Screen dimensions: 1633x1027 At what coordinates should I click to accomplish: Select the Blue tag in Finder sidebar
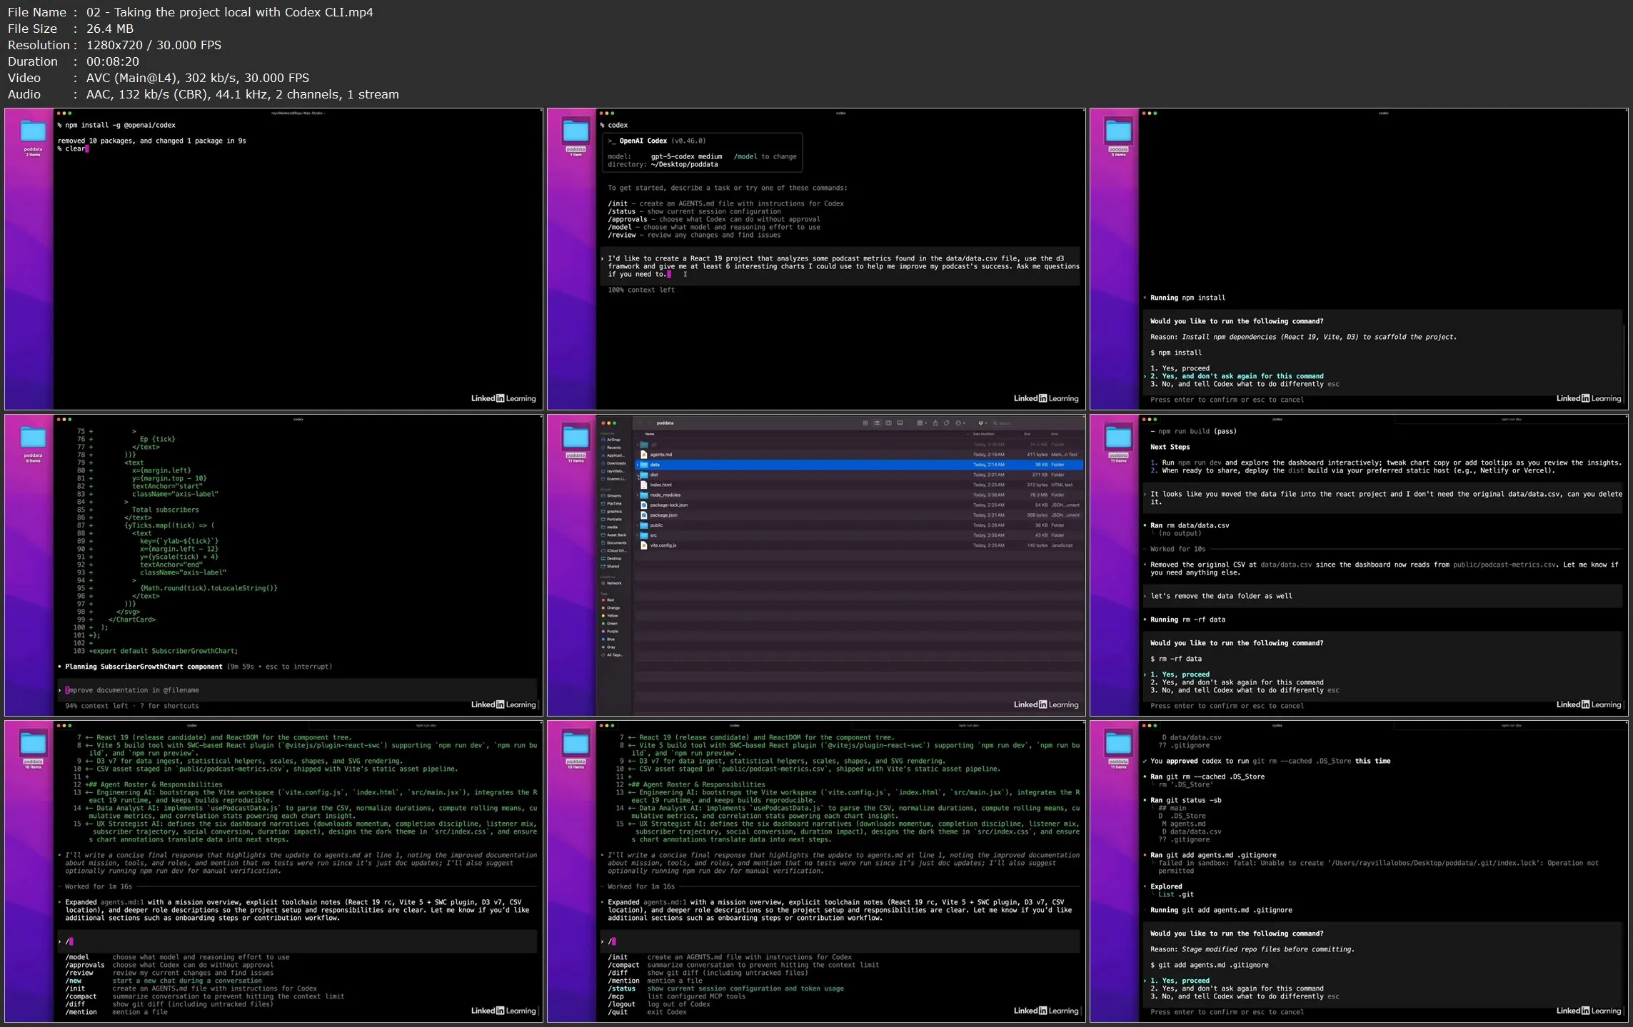[610, 639]
